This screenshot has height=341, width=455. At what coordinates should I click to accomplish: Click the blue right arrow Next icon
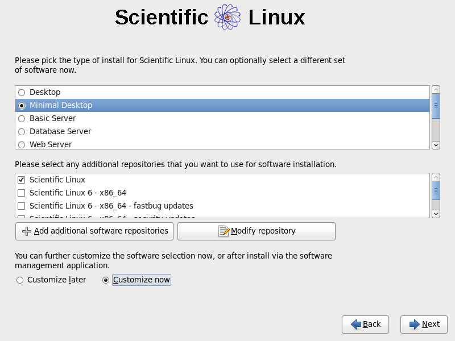pyautogui.click(x=415, y=324)
